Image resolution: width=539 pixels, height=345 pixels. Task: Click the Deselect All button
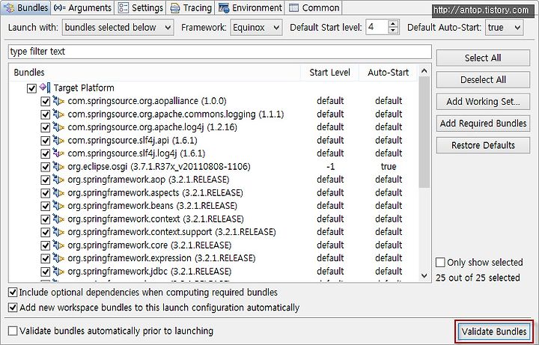tap(483, 80)
